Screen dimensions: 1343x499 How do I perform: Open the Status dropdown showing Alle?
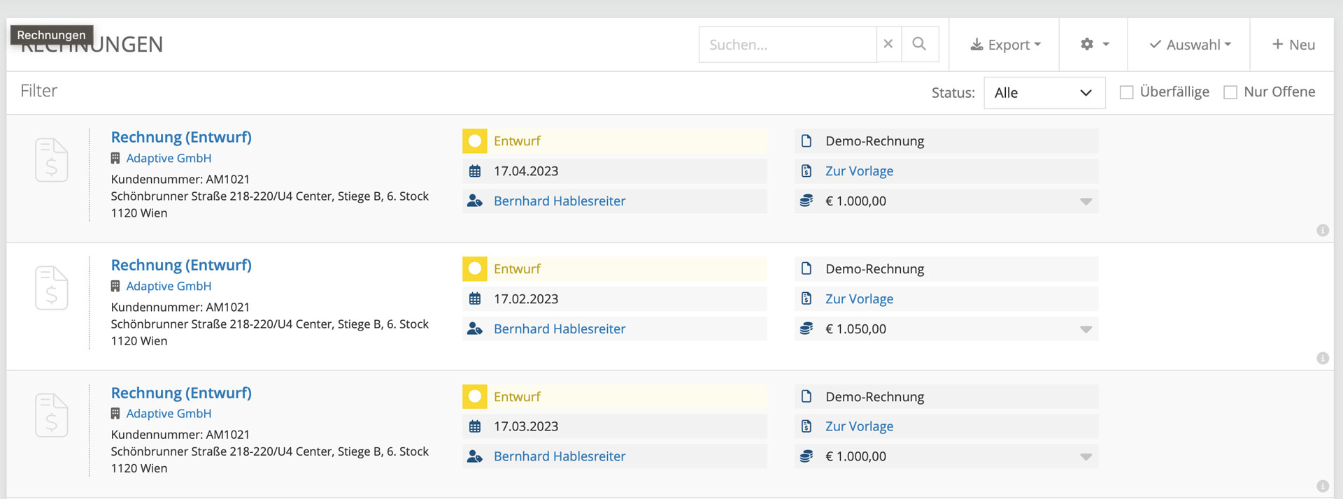[1044, 93]
